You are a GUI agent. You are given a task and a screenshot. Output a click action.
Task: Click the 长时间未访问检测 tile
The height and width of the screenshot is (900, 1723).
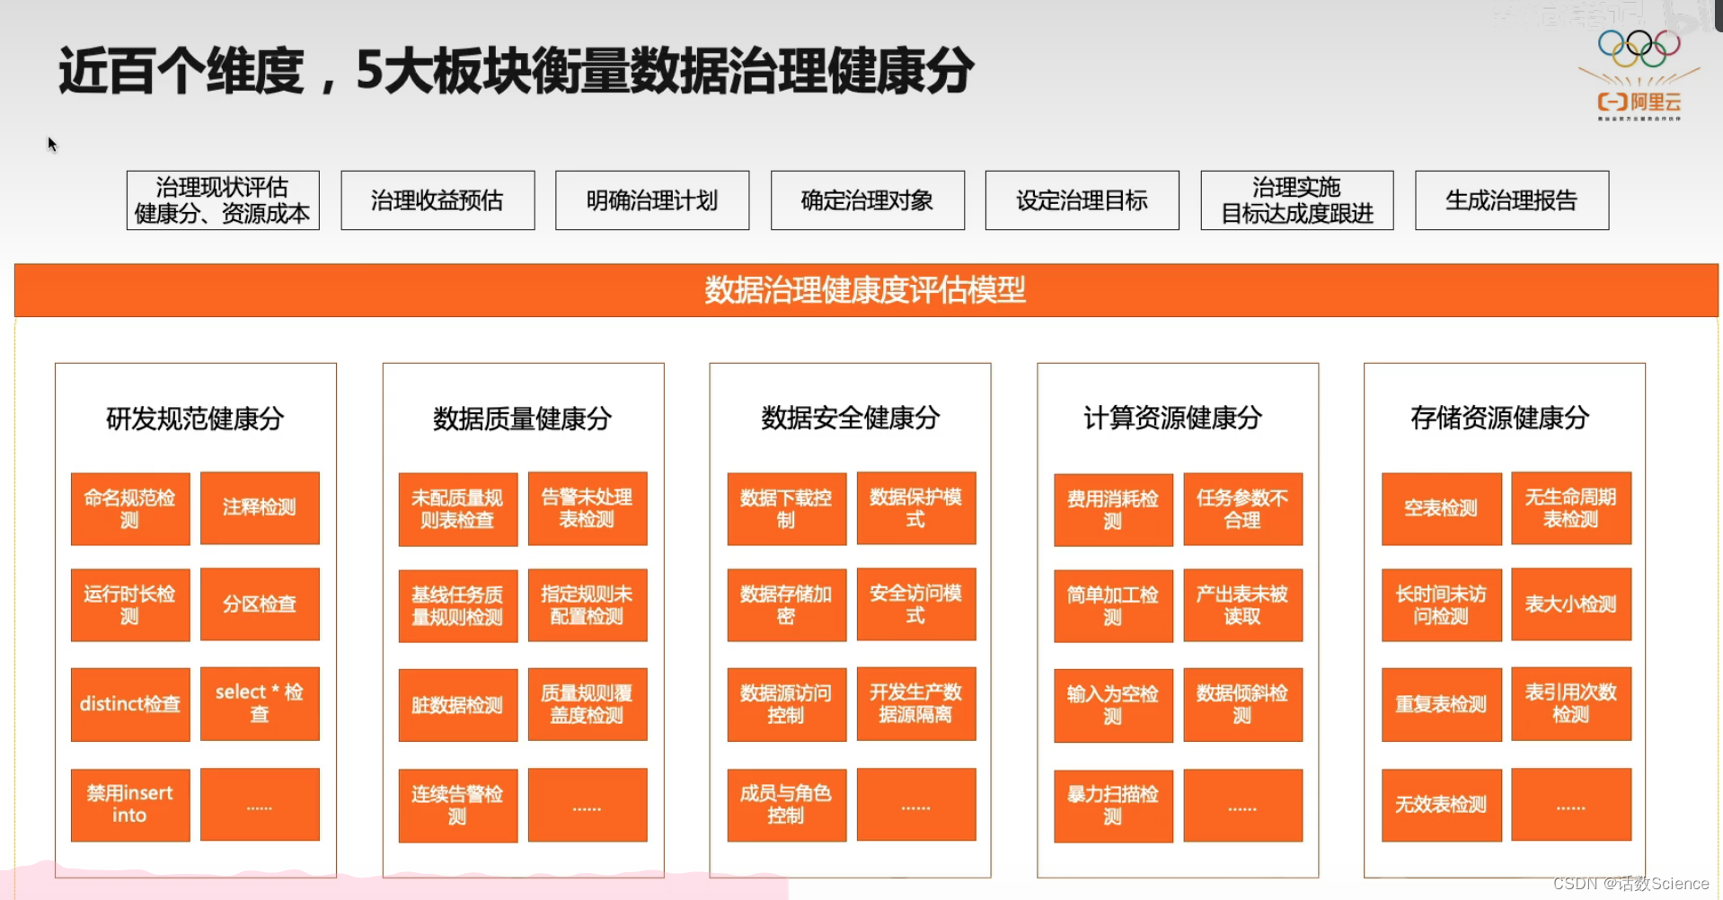tap(1442, 605)
